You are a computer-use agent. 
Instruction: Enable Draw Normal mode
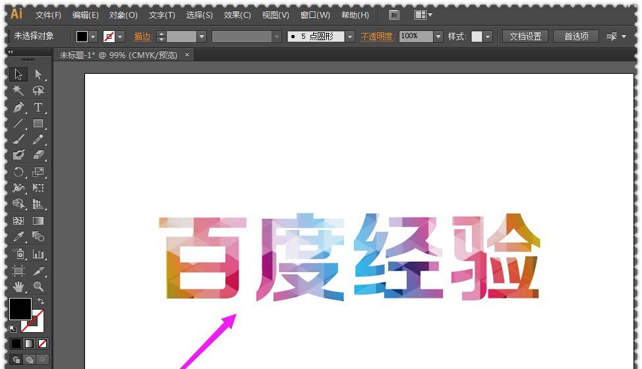pyautogui.click(x=16, y=360)
